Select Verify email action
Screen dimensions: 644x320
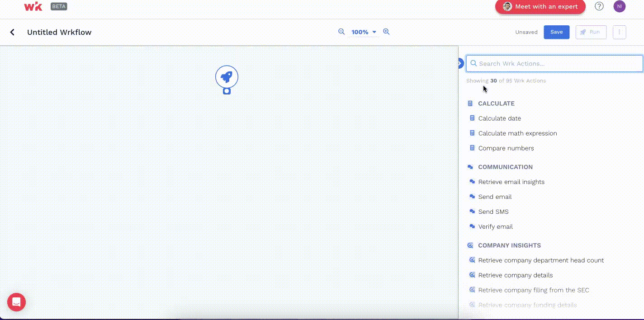click(x=495, y=226)
